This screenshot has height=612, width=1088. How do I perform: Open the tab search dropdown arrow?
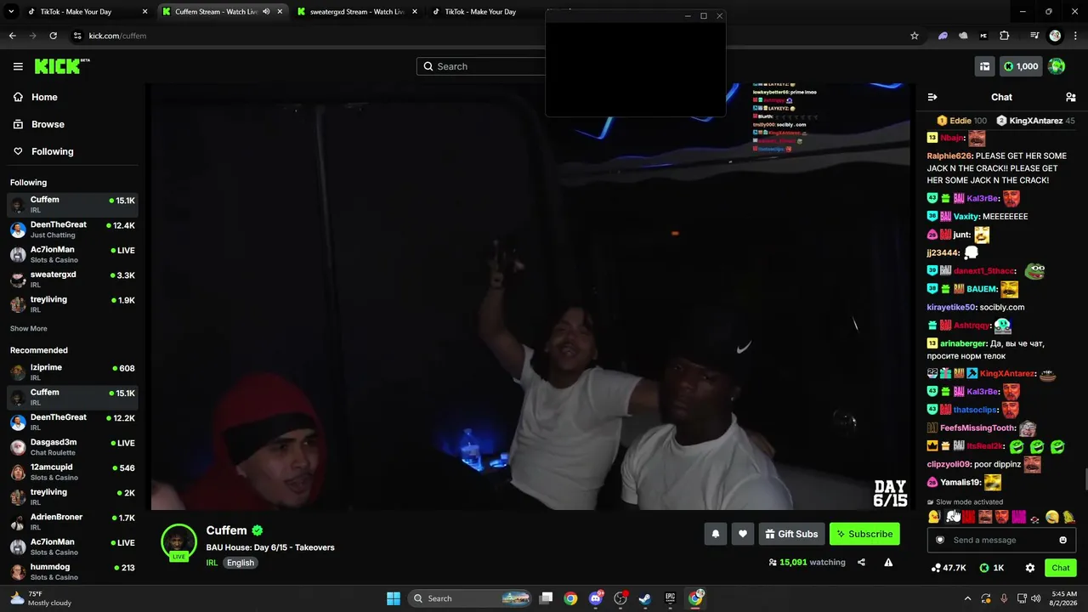tap(9, 12)
